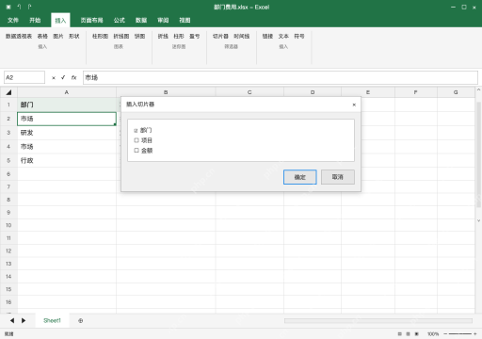Click the vertical scrollbar up arrow
This screenshot has width=482, height=339.
click(x=478, y=89)
